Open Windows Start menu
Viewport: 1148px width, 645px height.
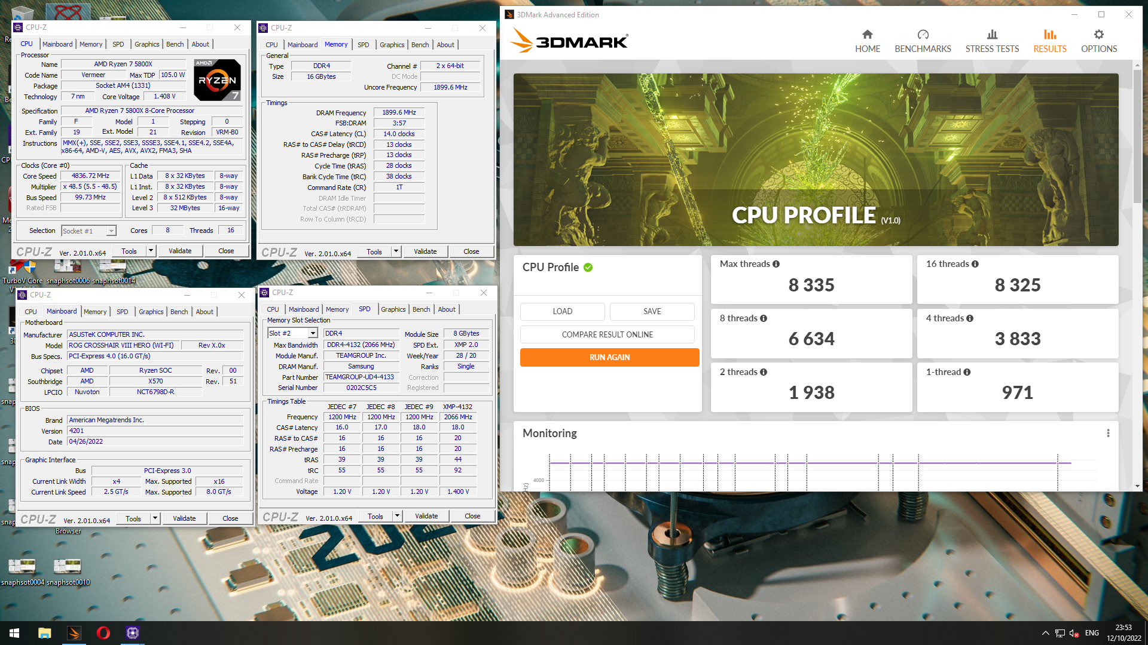(x=14, y=633)
